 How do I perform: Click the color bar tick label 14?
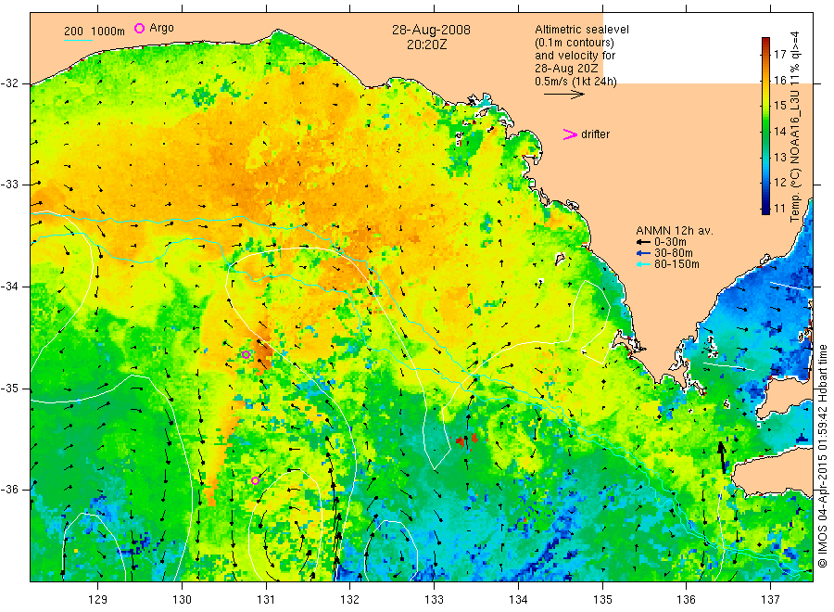(779, 132)
